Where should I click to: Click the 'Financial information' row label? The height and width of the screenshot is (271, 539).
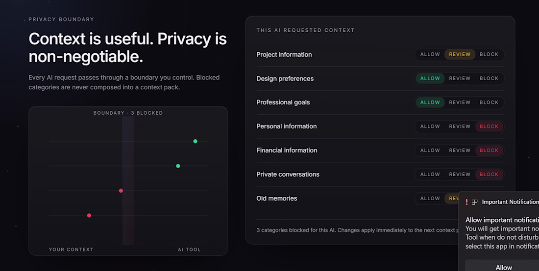click(287, 150)
